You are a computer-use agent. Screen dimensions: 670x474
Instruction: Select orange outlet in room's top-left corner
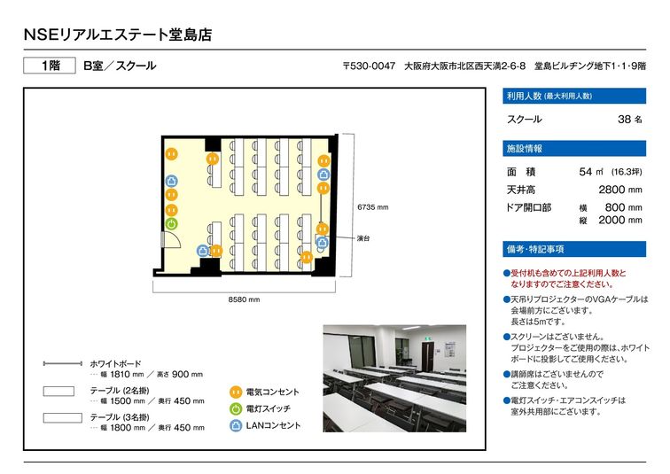tap(171, 154)
